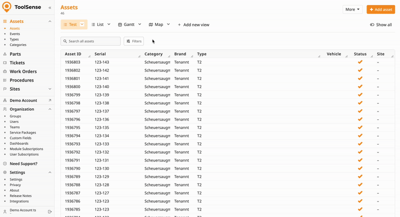The image size is (400, 217).
Task: Click the ToolSense logo icon
Action: [6, 7]
